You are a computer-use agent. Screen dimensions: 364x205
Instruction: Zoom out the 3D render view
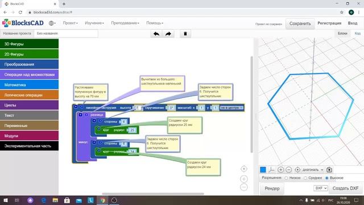coord(288,170)
